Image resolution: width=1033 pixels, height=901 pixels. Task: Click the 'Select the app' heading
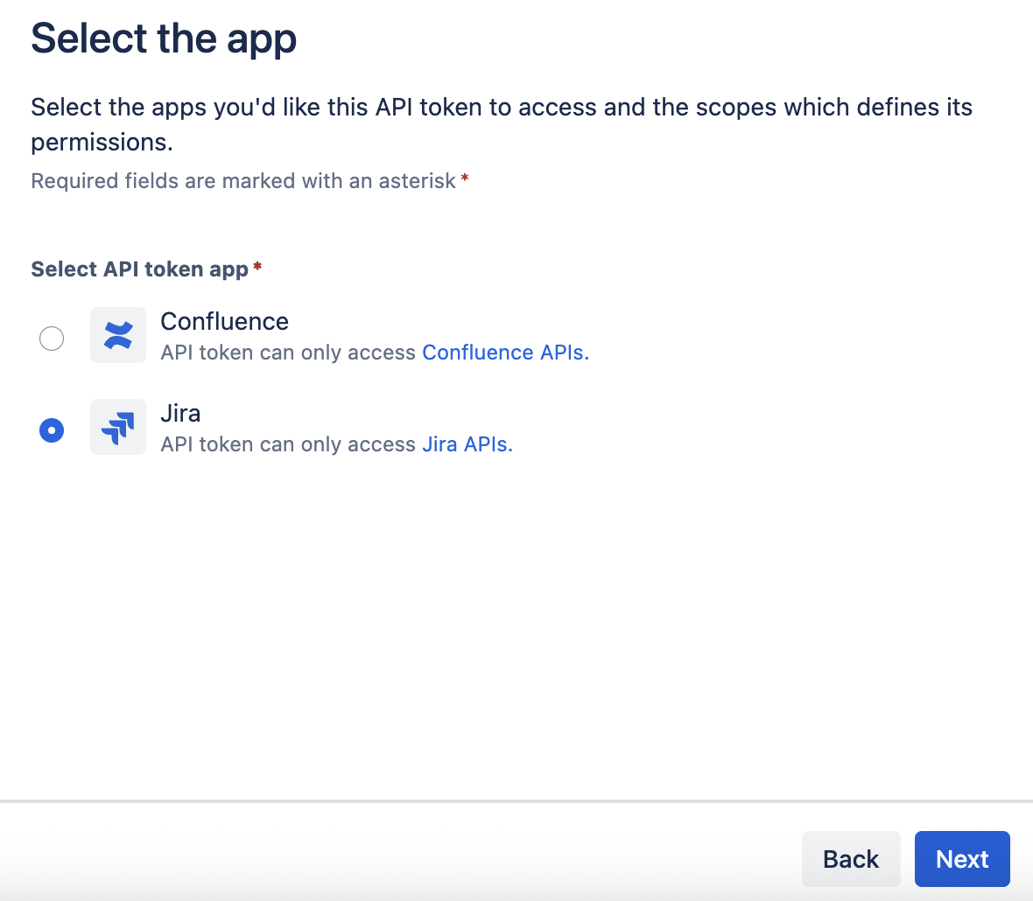pos(164,38)
